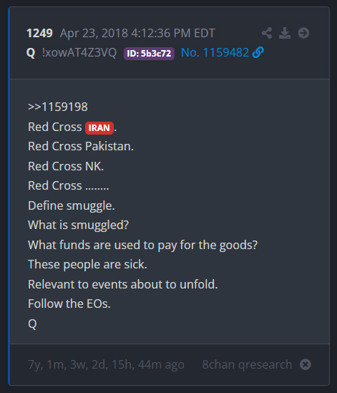This screenshot has height=393, width=337.
Task: Click the Apr 23, 2018 timestamp
Action: (x=137, y=33)
